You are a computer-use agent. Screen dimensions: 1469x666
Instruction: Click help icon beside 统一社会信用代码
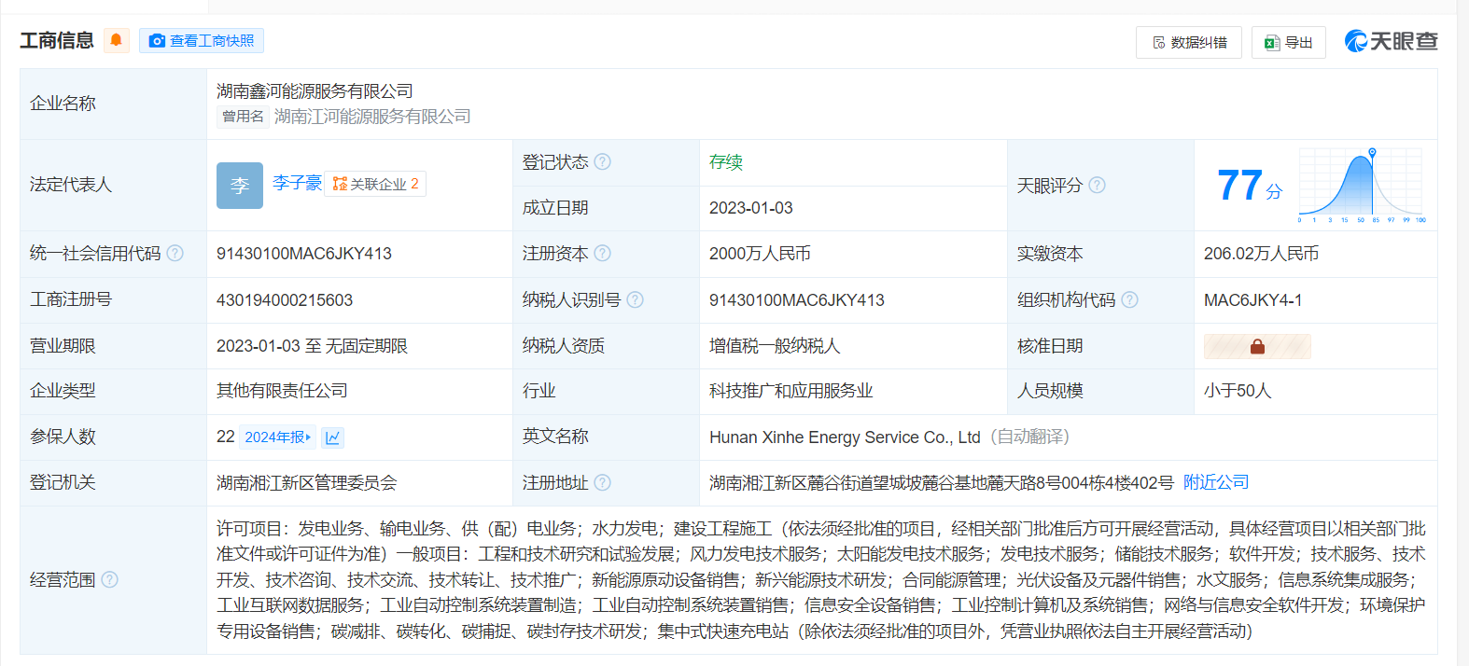(175, 253)
